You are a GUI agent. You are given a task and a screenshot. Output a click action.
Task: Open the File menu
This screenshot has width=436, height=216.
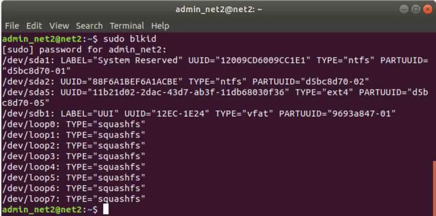coord(11,26)
